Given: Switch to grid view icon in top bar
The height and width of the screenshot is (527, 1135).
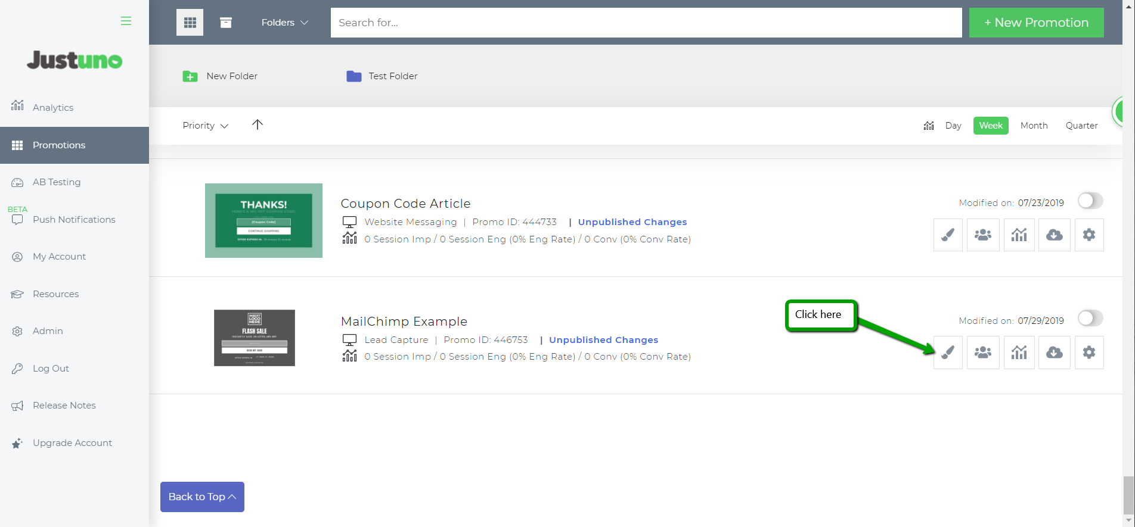Looking at the screenshot, I should [x=190, y=23].
